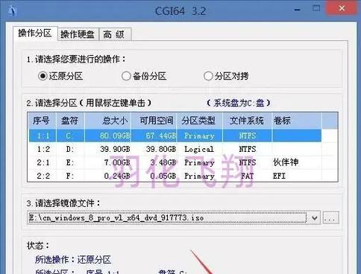Switch to the 高级 tab
The height and width of the screenshot is (274, 361).
pyautogui.click(x=114, y=34)
